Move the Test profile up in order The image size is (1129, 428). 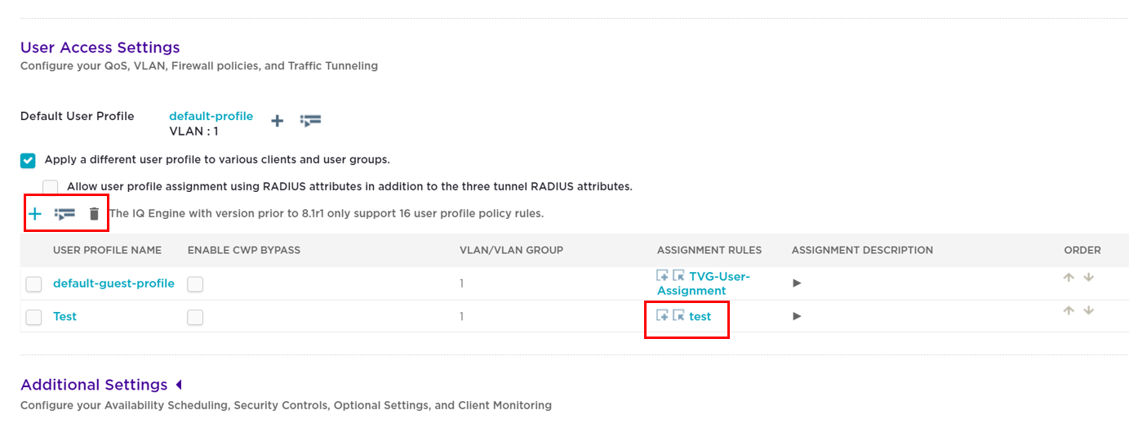tap(1069, 310)
